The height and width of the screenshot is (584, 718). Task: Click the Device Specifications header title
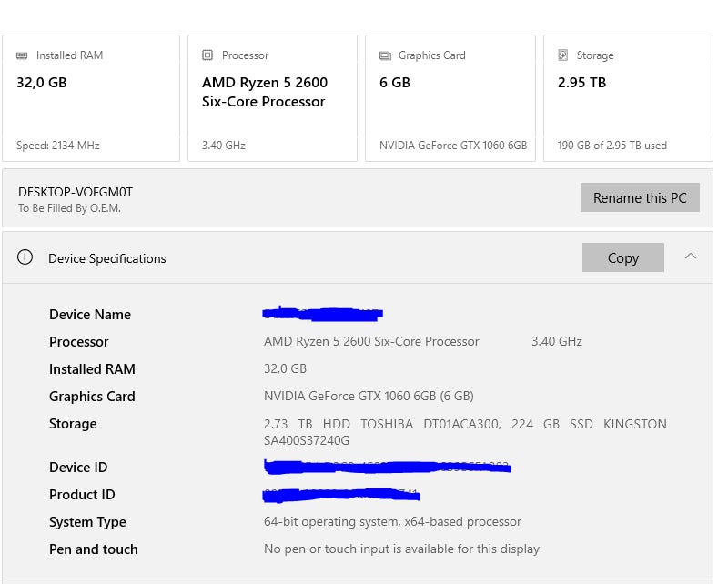click(107, 258)
